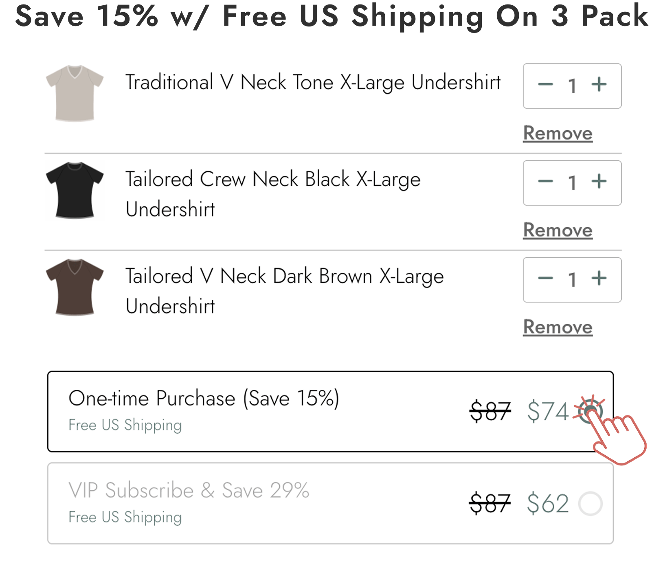
Task: Click the black crew neck shirt thumbnail
Action: (75, 190)
